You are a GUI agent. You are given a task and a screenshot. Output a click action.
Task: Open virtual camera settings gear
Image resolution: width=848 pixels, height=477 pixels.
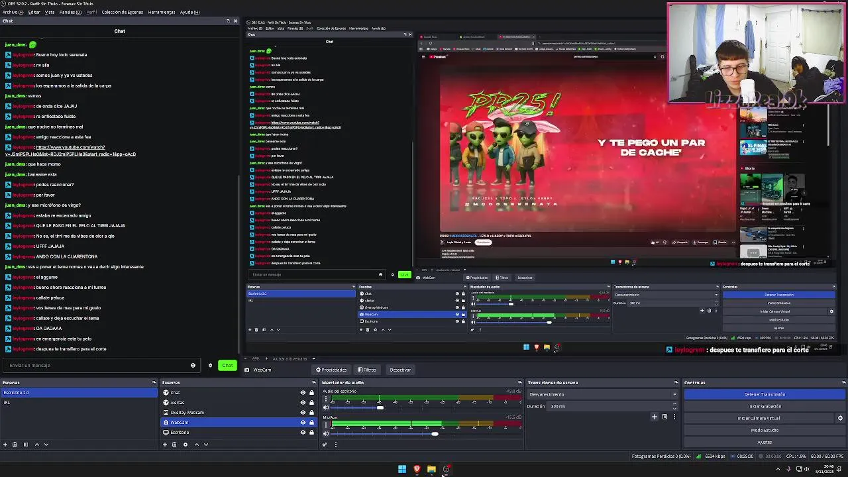pyautogui.click(x=840, y=418)
